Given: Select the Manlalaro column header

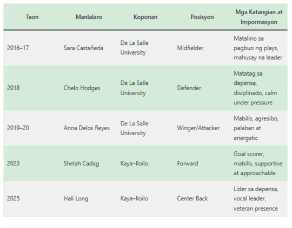Looking at the screenshot, I should pyautogui.click(x=89, y=17).
